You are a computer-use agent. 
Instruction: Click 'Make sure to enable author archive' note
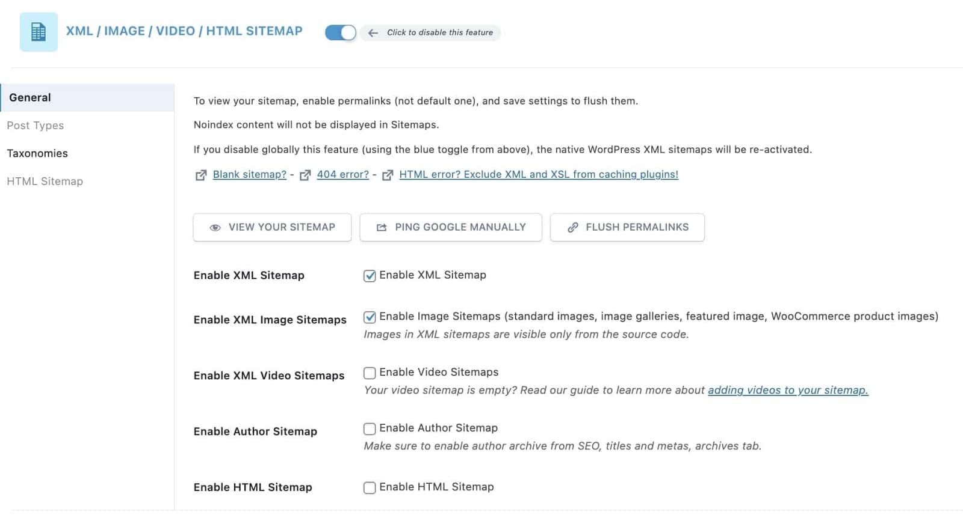tap(563, 446)
